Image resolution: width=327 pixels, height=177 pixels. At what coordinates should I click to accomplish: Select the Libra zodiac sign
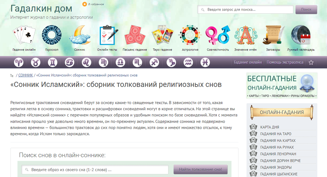(x=120, y=62)
